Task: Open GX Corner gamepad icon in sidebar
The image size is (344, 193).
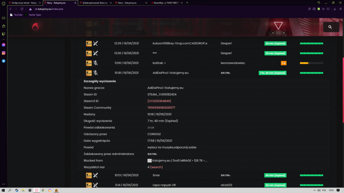Action: (x=3, y=18)
